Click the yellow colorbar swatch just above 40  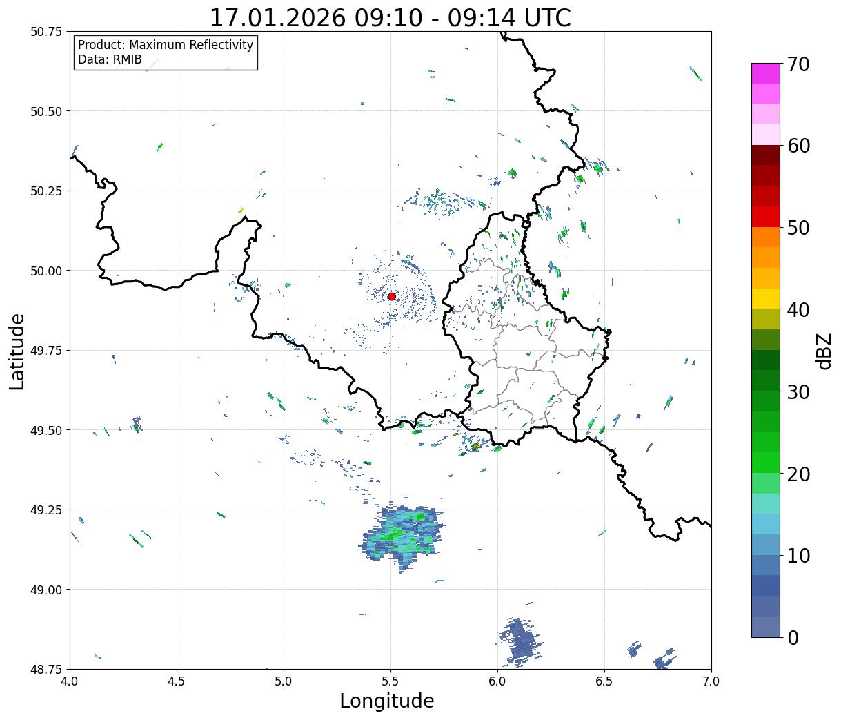point(766,298)
